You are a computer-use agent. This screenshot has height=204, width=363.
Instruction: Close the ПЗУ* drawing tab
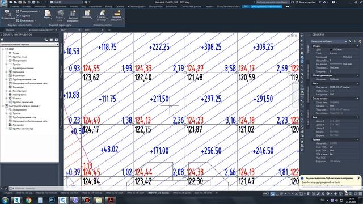79,30
